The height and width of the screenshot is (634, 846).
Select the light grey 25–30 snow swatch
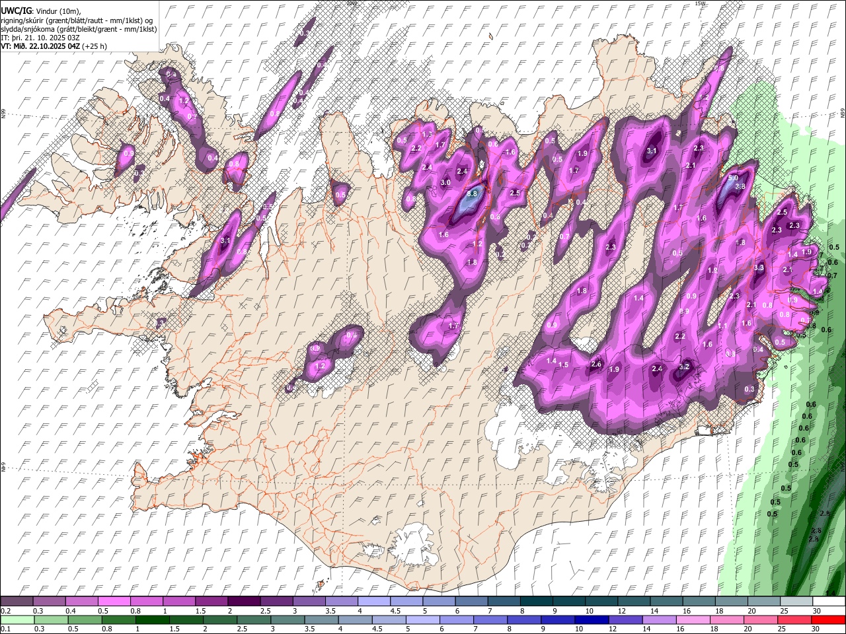point(796,602)
